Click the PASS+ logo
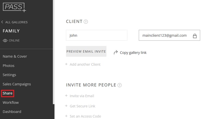The height and width of the screenshot is (119, 203). tap(14, 7)
